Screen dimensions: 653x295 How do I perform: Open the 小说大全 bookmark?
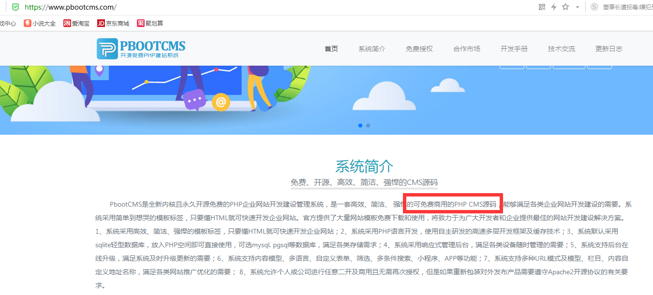pyautogui.click(x=40, y=23)
